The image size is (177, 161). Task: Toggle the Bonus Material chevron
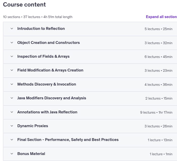pos(12,154)
